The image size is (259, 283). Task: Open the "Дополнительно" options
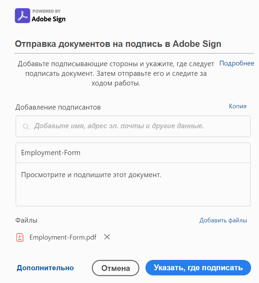click(x=45, y=268)
